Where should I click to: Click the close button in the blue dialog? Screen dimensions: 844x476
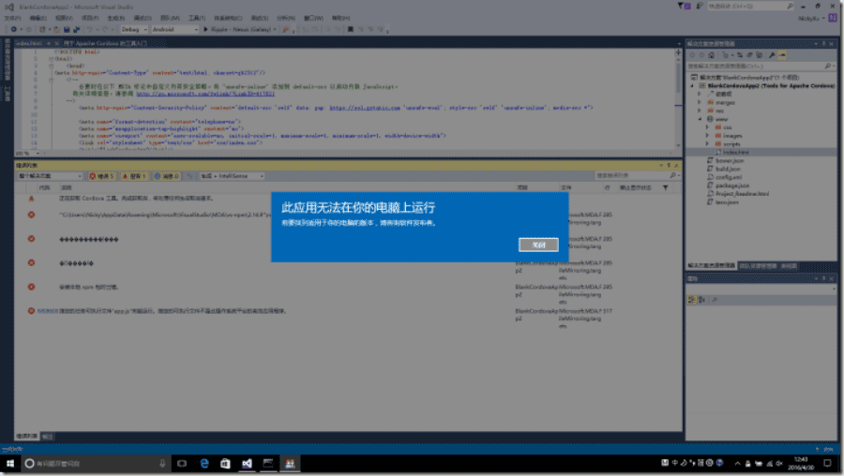click(x=538, y=245)
